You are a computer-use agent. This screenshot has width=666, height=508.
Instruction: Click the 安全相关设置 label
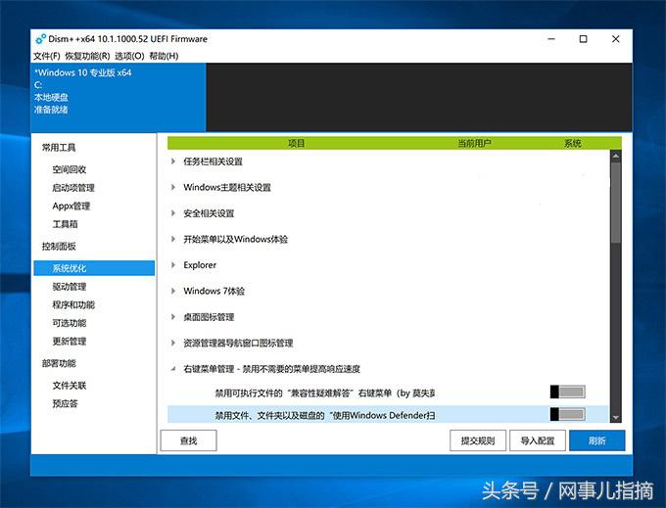209,213
